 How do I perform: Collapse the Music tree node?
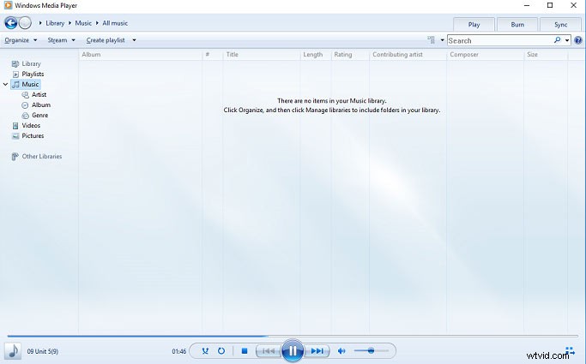(6, 84)
